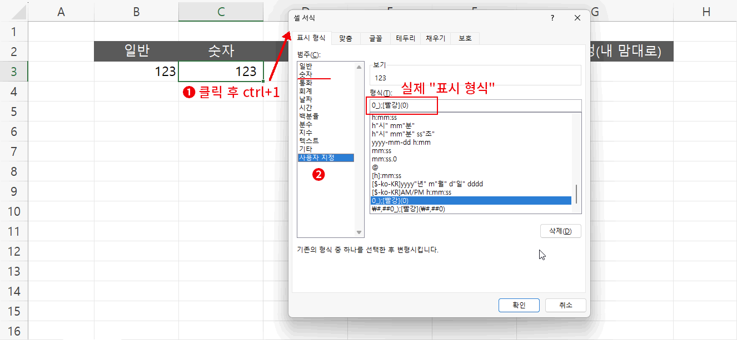Viewport: 737px width, 340px height.
Task: Confirm with the 확인 button
Action: tap(519, 305)
